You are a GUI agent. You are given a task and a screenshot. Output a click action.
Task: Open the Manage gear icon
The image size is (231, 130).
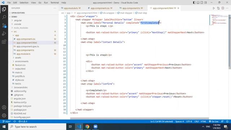point(4,116)
